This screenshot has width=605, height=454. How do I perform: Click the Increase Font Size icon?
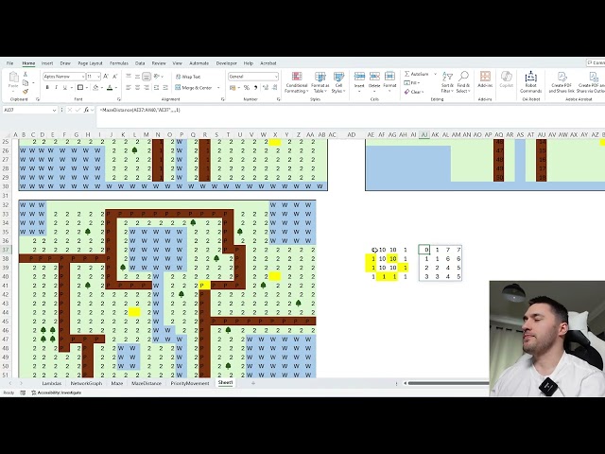click(x=106, y=77)
